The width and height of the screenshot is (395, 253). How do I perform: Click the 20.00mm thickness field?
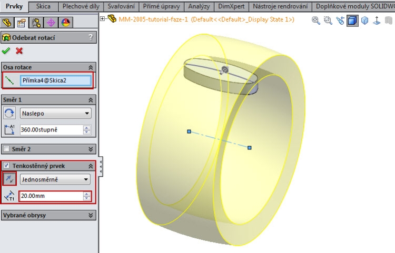pos(52,196)
